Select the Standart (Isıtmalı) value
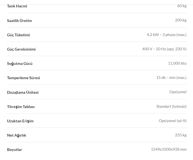193x160 pixels. tap(171, 106)
